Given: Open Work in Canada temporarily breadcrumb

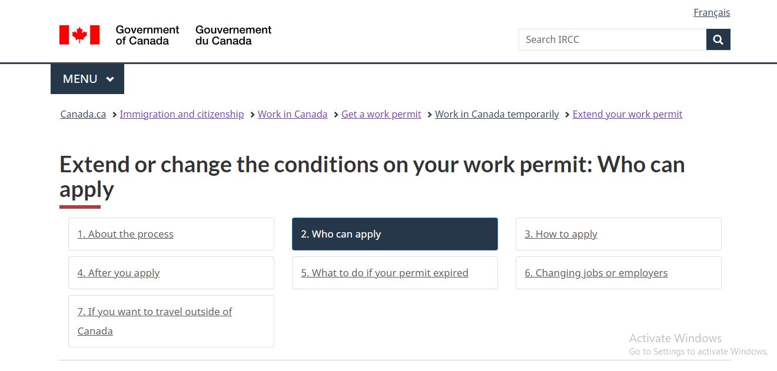Looking at the screenshot, I should coord(497,114).
